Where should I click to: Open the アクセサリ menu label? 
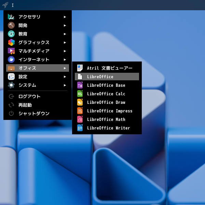click(x=29, y=17)
